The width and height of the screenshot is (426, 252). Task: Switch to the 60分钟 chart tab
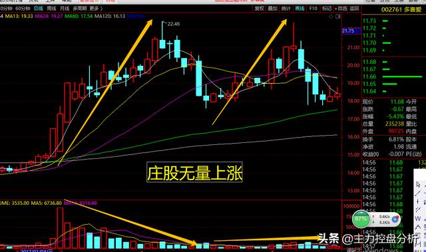[x=23, y=9]
